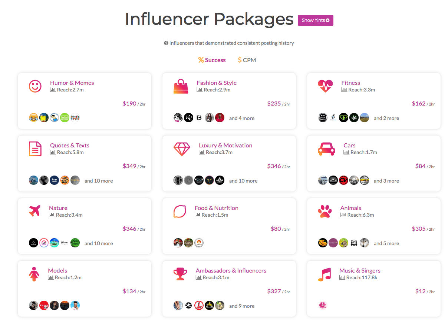Open the Food & Nutrition package title
The width and height of the screenshot is (448, 320).
217,208
